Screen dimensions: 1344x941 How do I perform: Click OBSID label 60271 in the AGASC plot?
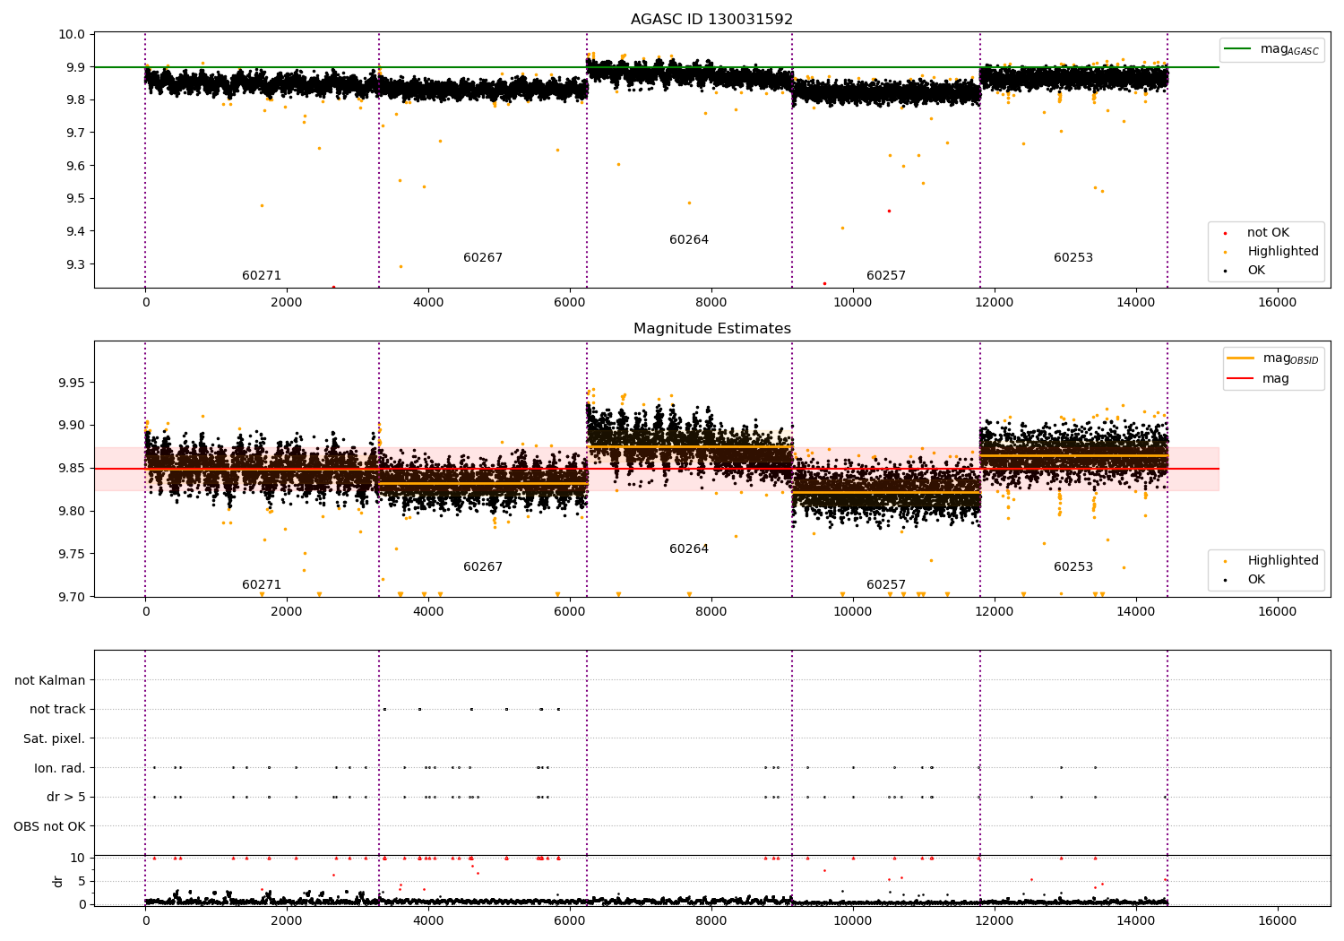click(x=262, y=276)
